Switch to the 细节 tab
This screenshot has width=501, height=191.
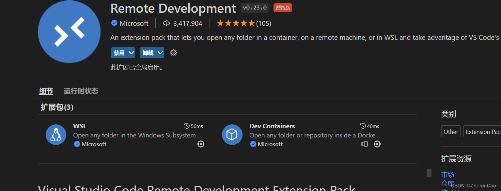point(46,91)
